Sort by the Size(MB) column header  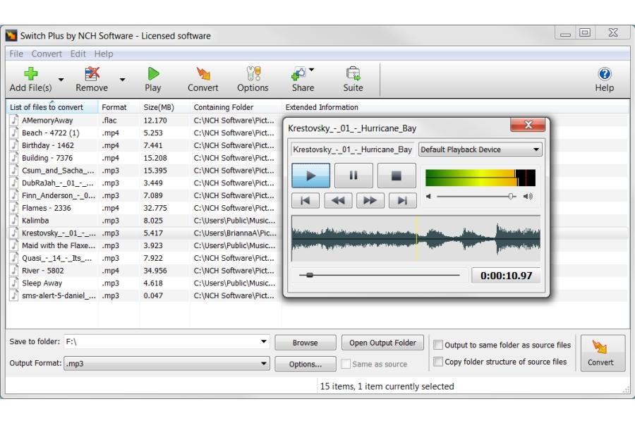tap(165, 107)
